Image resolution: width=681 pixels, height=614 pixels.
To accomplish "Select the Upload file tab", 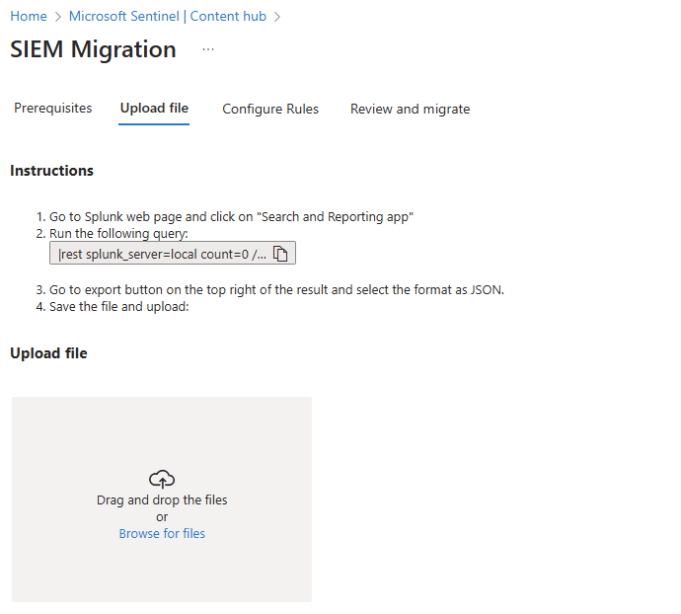I will point(154,108).
